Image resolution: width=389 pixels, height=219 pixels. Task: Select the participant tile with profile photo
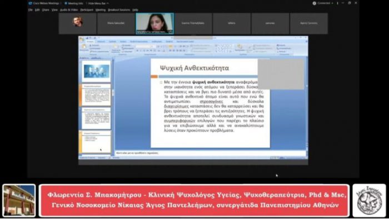77,23
